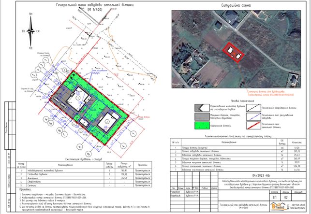Click the '360,17' paving area value
The height and width of the screenshot is (214, 311).
click(296, 159)
